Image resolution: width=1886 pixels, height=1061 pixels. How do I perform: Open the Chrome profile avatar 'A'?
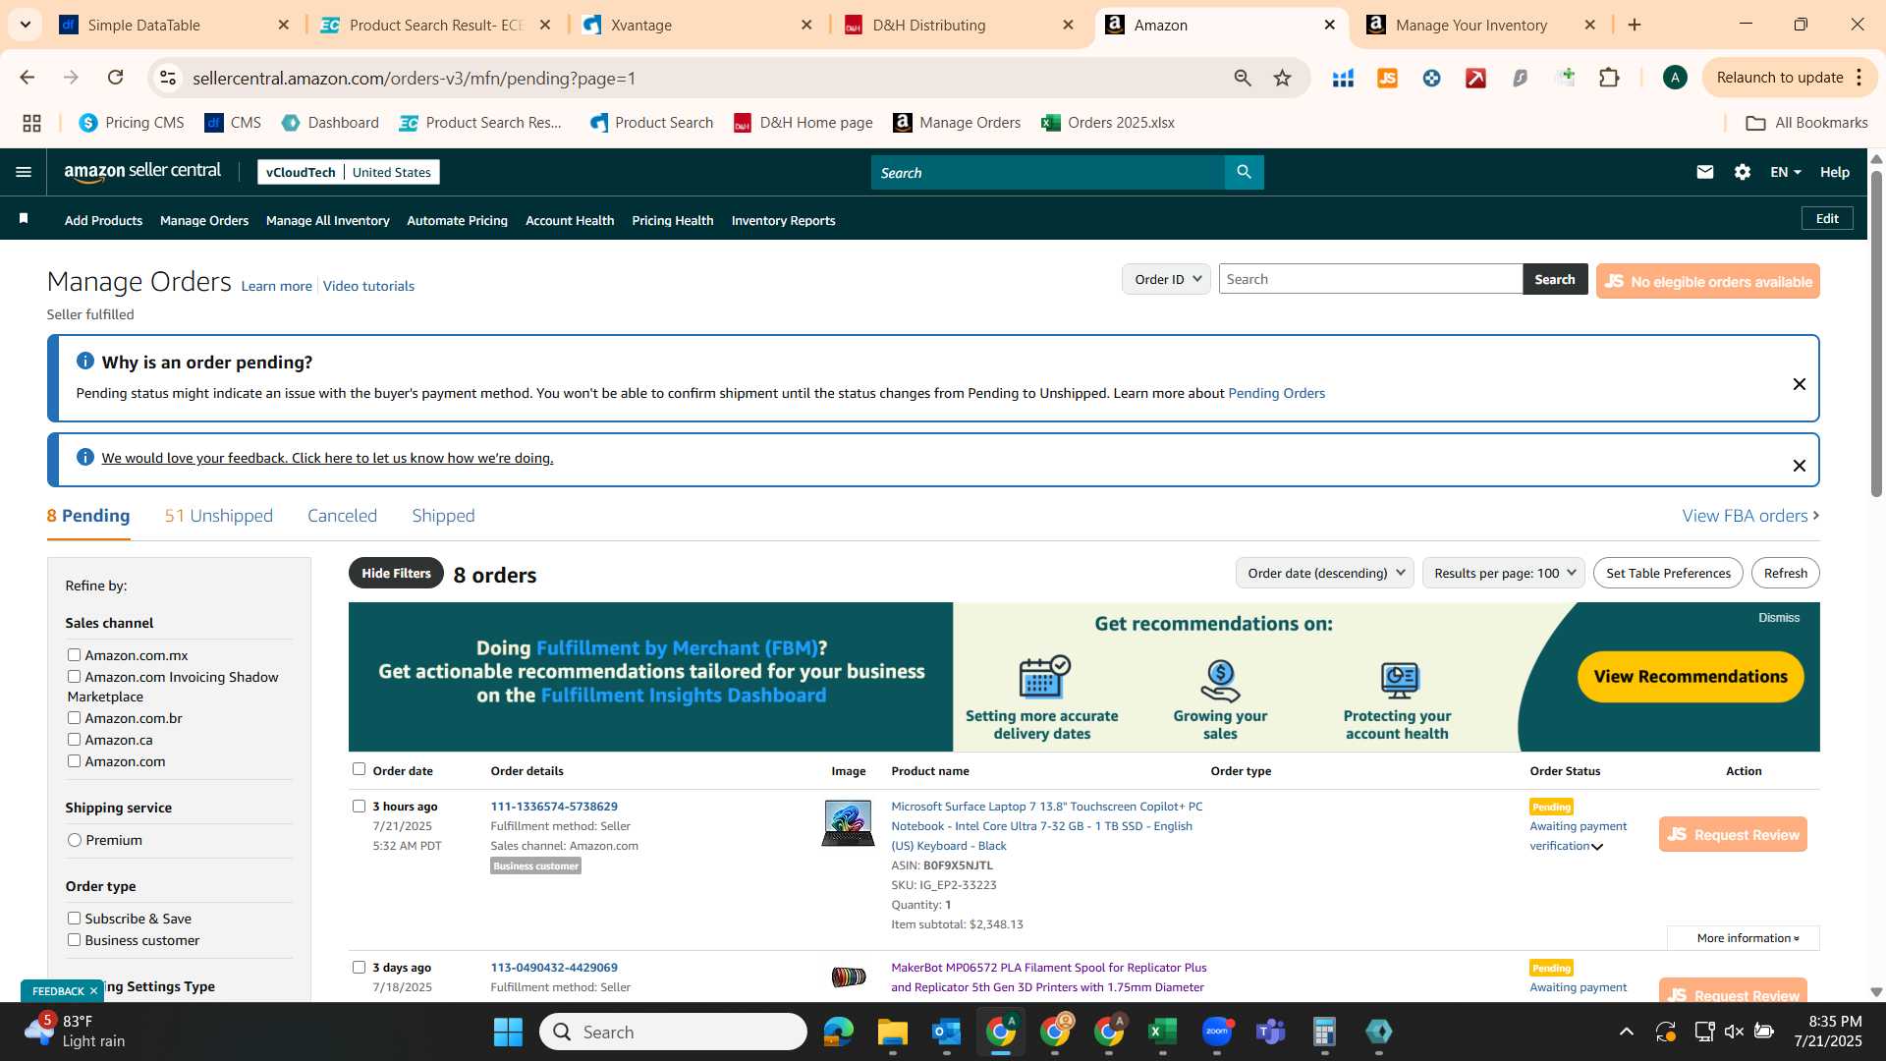(x=1675, y=78)
